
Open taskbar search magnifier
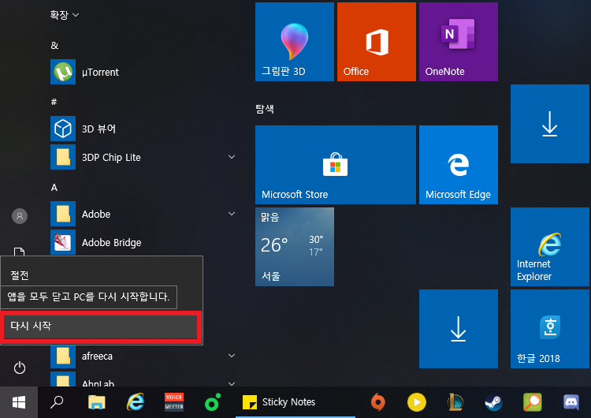pos(57,402)
